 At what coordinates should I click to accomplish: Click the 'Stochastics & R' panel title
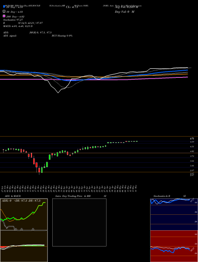click(x=162, y=196)
